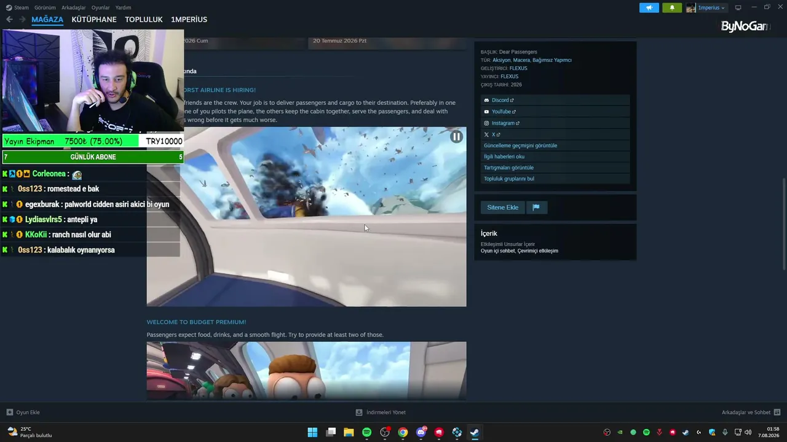The image size is (787, 442).
Task: Click the Spotify icon in the system tray
Action: pos(646,432)
